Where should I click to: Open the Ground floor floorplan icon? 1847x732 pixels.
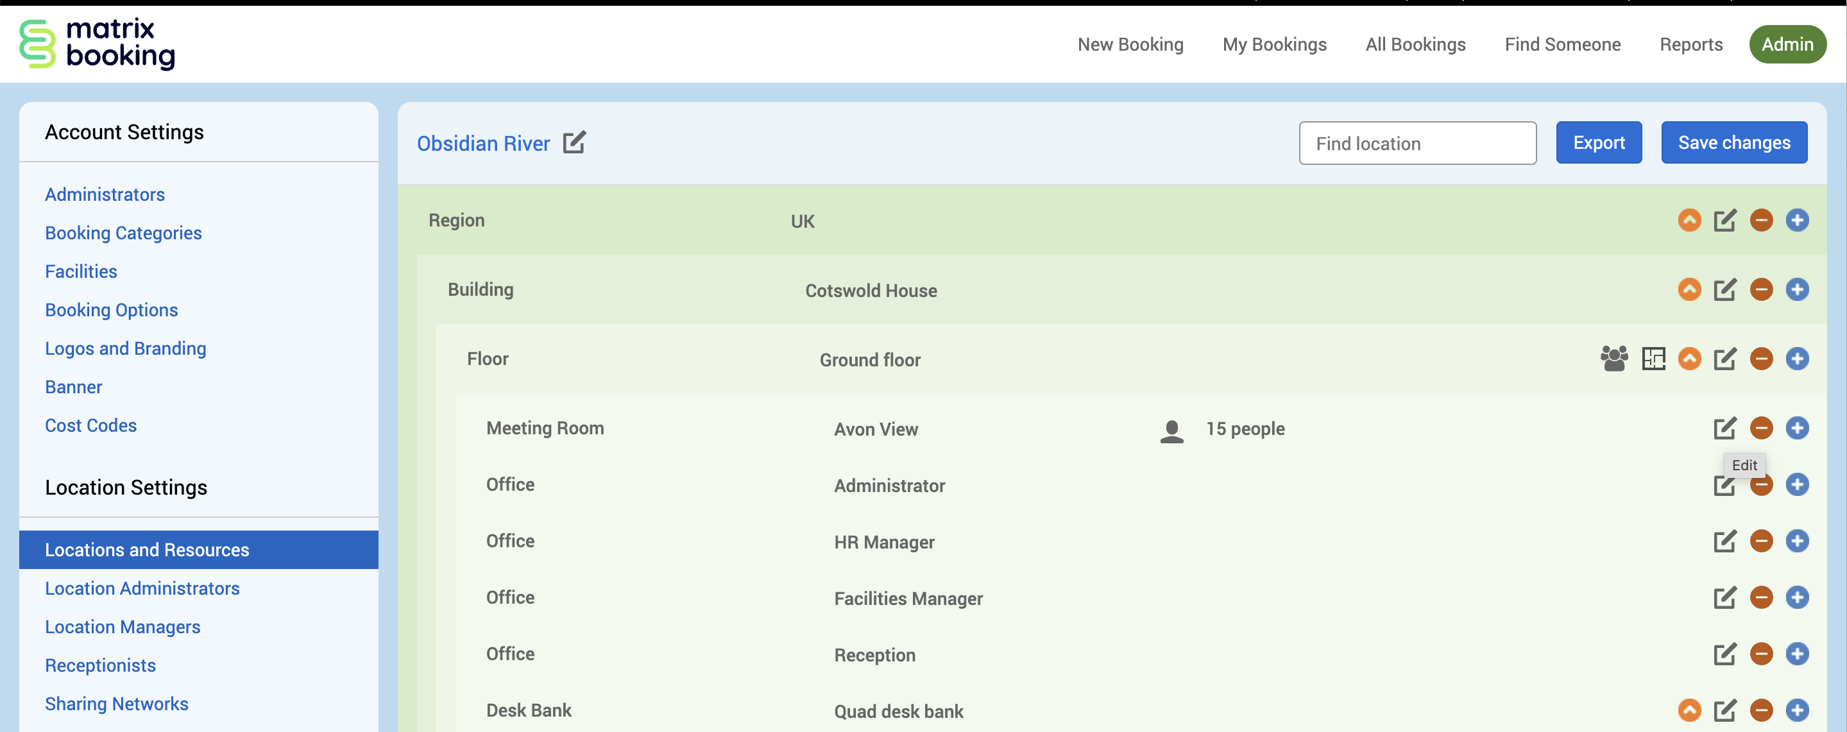[1653, 359]
